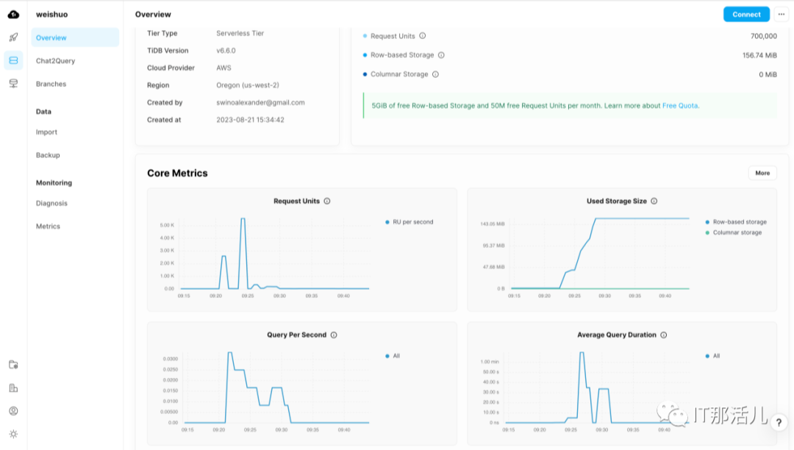Go to Chat2Query in the sidebar
This screenshot has height=450, width=794.
[55, 61]
